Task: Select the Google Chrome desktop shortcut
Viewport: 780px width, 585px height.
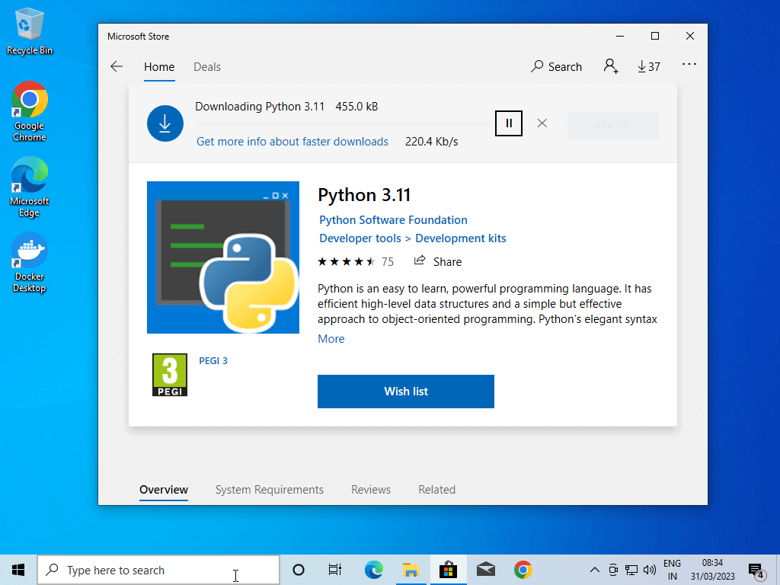Action: [30, 111]
